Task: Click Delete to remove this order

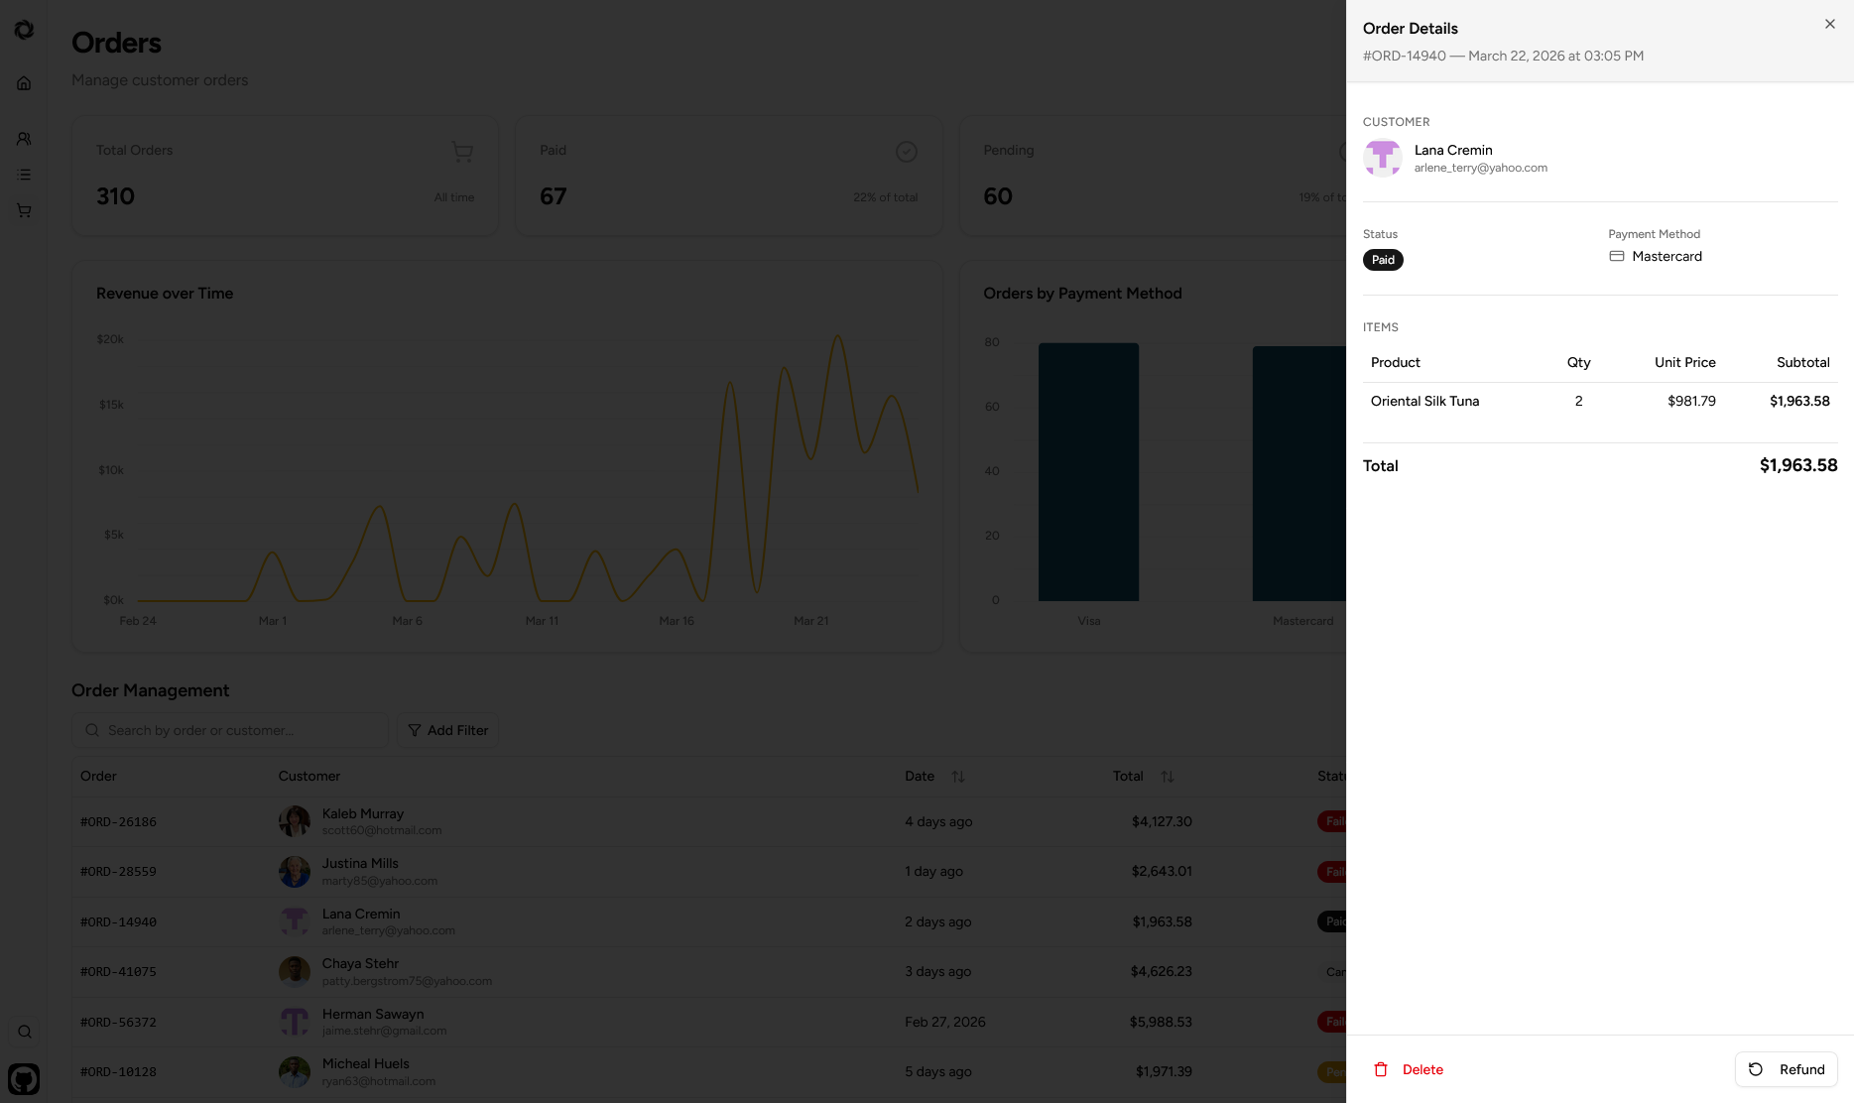Action: point(1408,1069)
